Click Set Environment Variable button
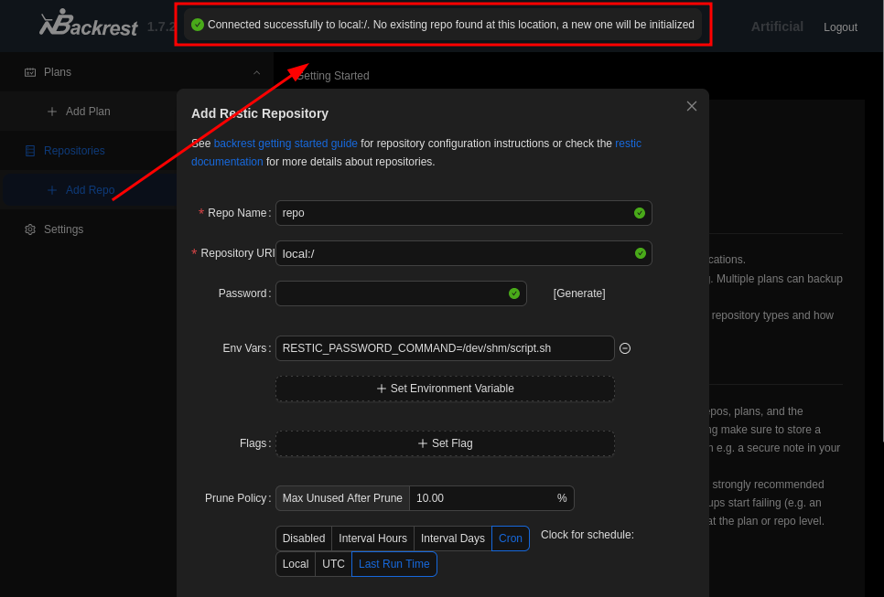884x597 pixels. pos(445,389)
